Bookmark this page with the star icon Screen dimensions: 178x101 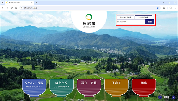[158, 8]
